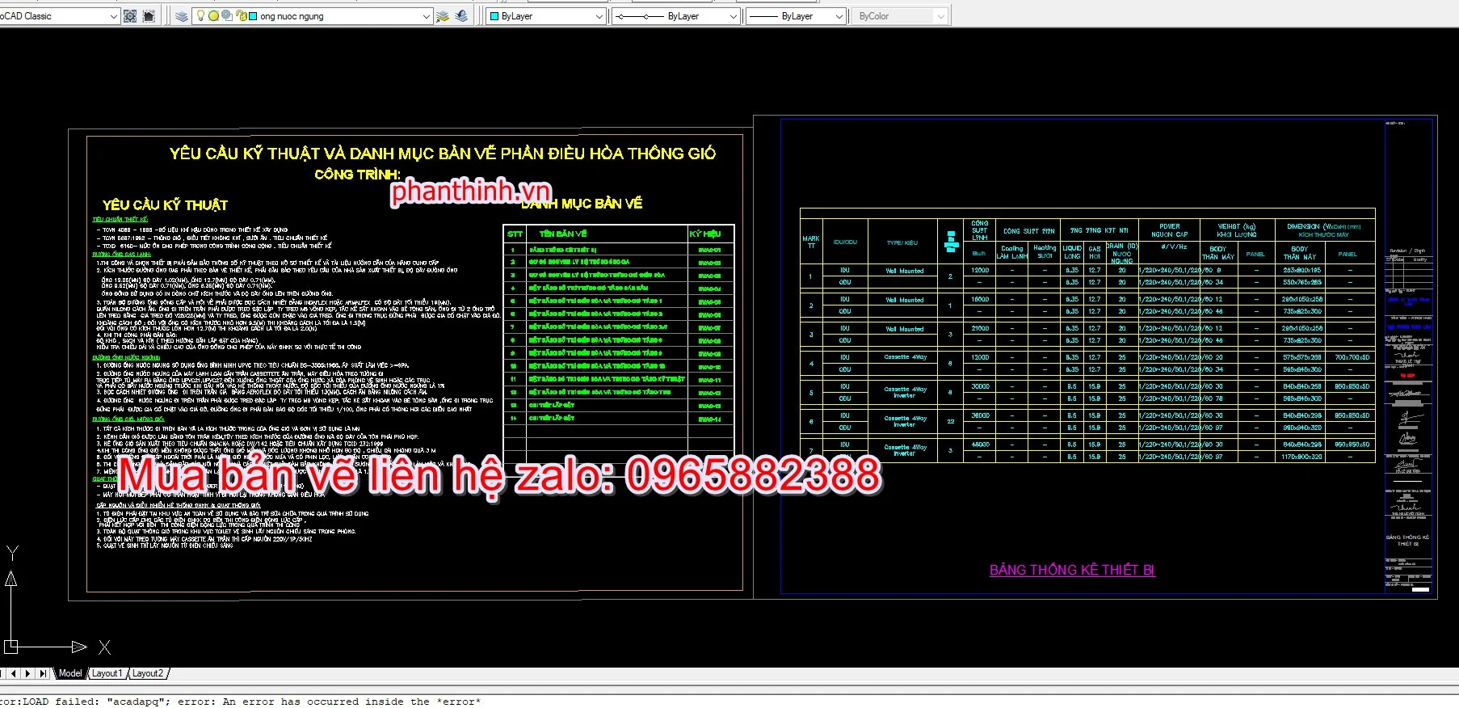Viewport: 1459px width, 708px height.
Task: Select the 'TYPE/ KIỂU' header cell
Action: (x=902, y=242)
